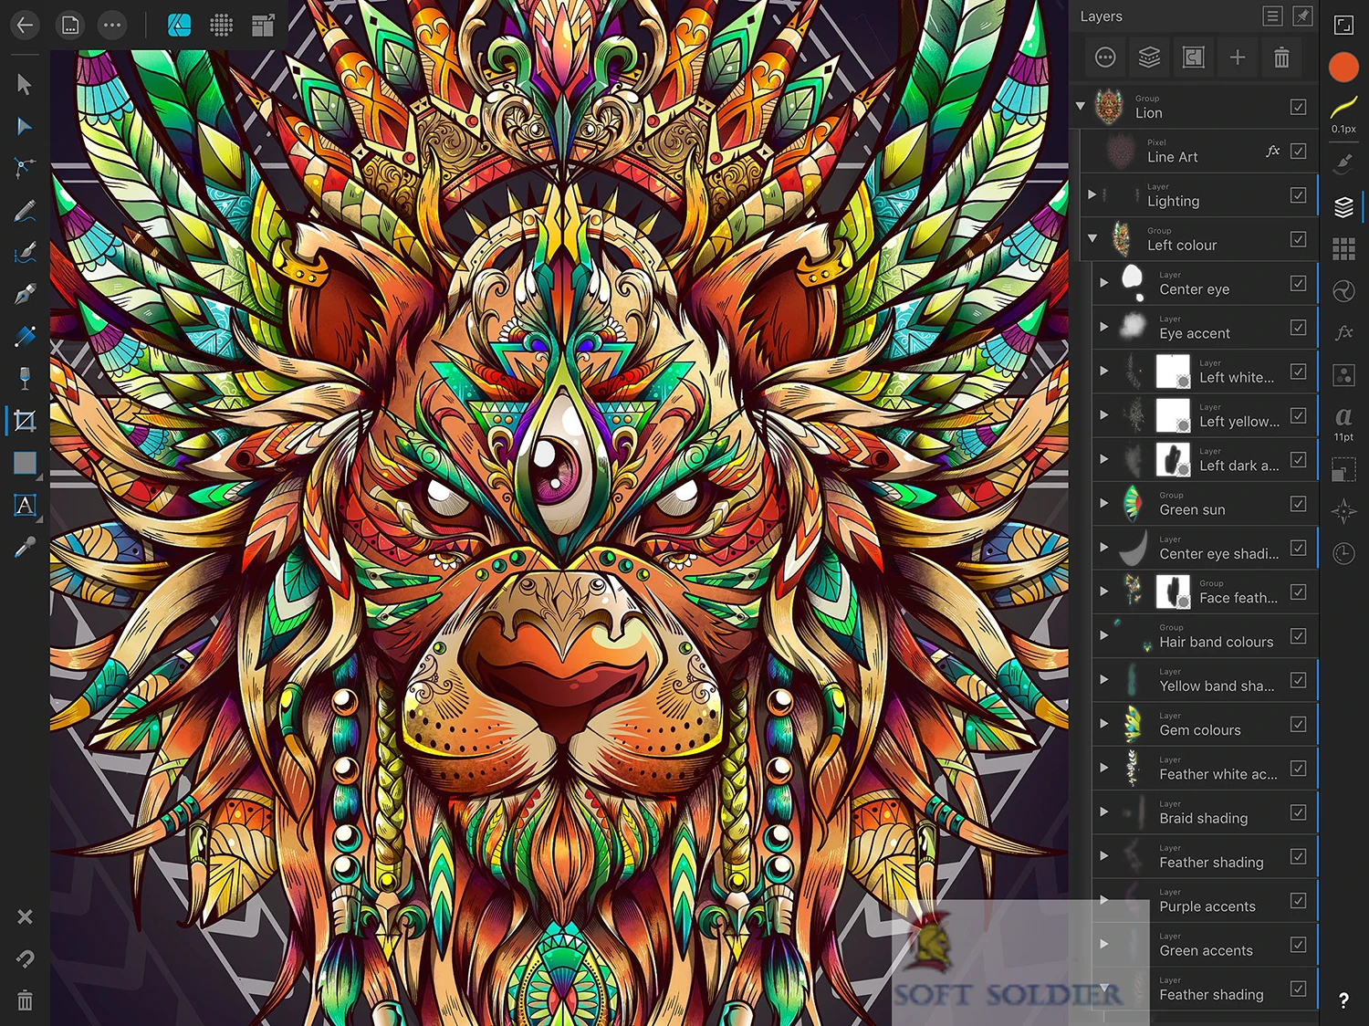Expand the Eye accent layer

1104,327
